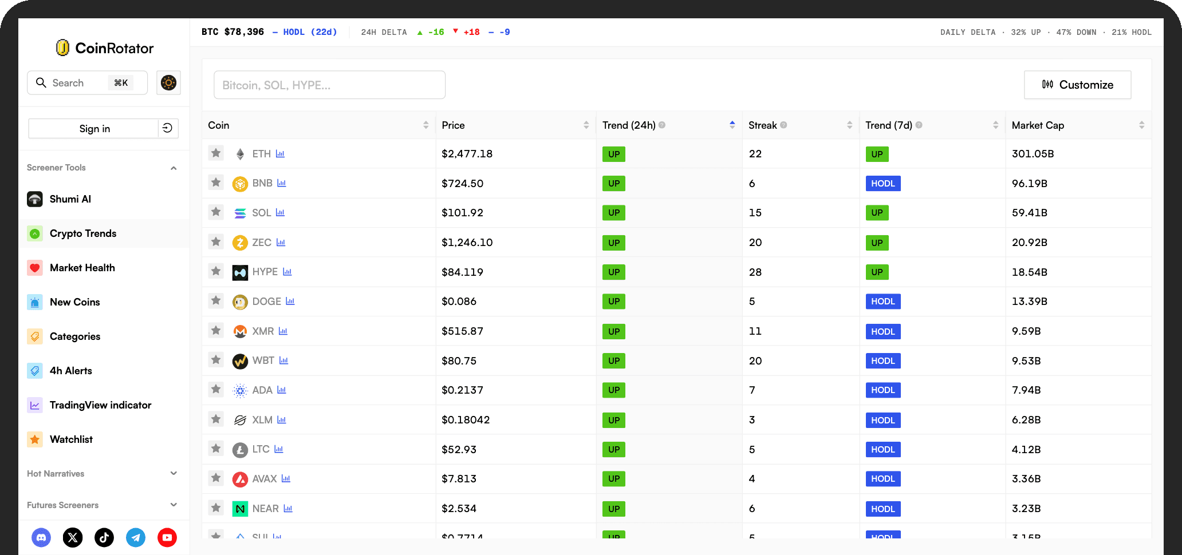The height and width of the screenshot is (555, 1182).
Task: Star XMR to add to watchlist
Action: click(216, 330)
